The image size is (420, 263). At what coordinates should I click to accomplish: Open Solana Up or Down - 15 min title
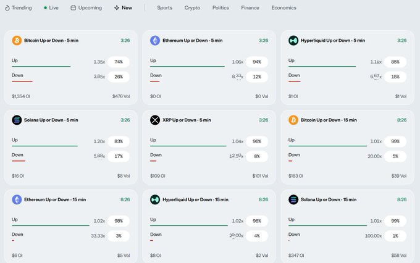pyautogui.click(x=329, y=199)
